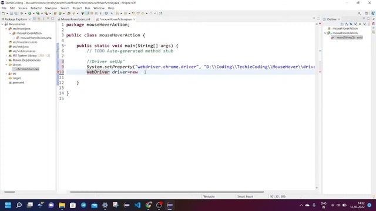The height and width of the screenshot is (211, 376).
Task: Toggle Mark Occurrences in main toolbar
Action: point(88,13)
